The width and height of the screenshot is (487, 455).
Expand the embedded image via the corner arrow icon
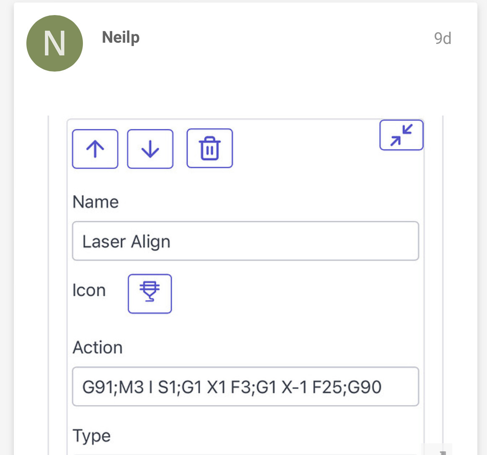pyautogui.click(x=443, y=452)
